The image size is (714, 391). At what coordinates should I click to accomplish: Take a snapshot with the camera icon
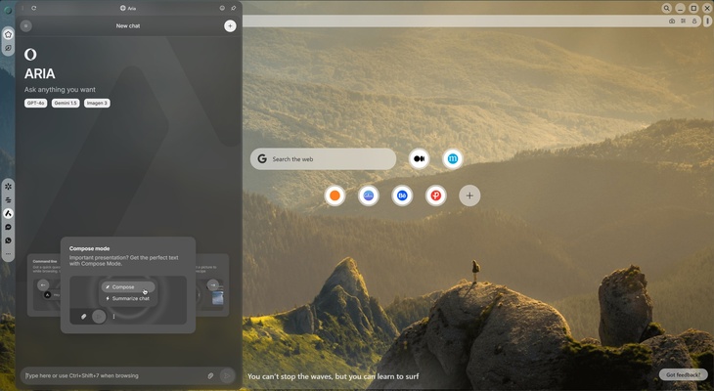pyautogui.click(x=672, y=21)
